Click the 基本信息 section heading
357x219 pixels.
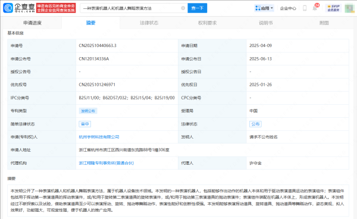click(x=15, y=33)
